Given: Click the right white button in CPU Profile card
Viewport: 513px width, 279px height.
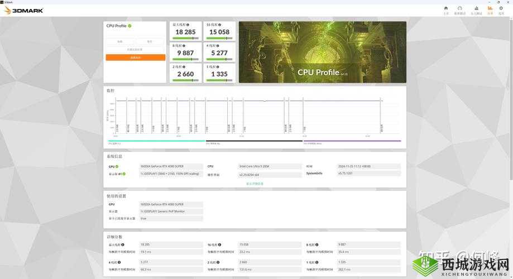Looking at the screenshot, I should [150, 42].
